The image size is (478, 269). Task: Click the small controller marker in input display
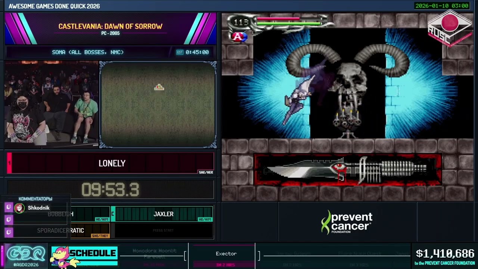click(159, 87)
